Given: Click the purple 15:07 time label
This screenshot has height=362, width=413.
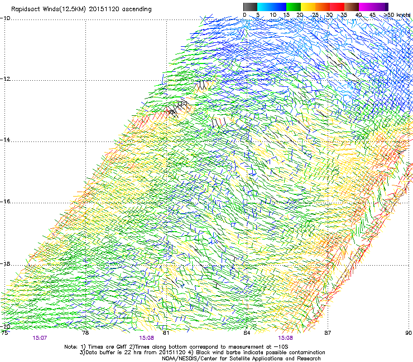Looking at the screenshot, I should click(40, 338).
